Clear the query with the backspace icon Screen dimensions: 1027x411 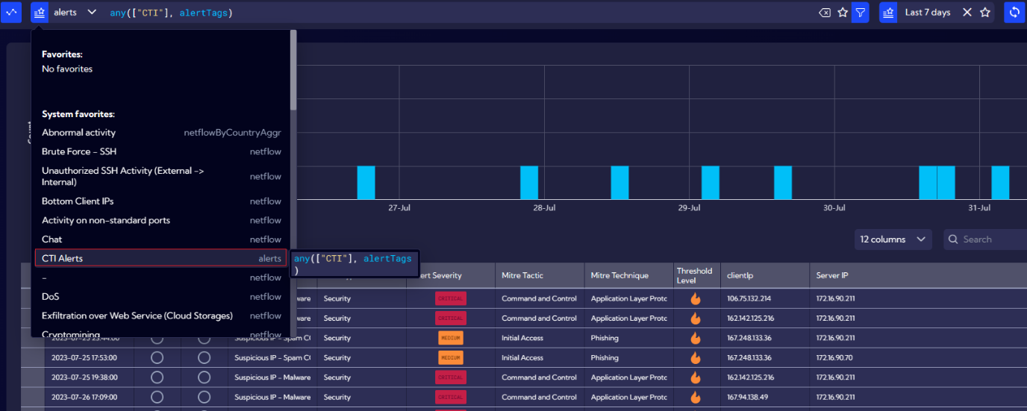coord(825,13)
